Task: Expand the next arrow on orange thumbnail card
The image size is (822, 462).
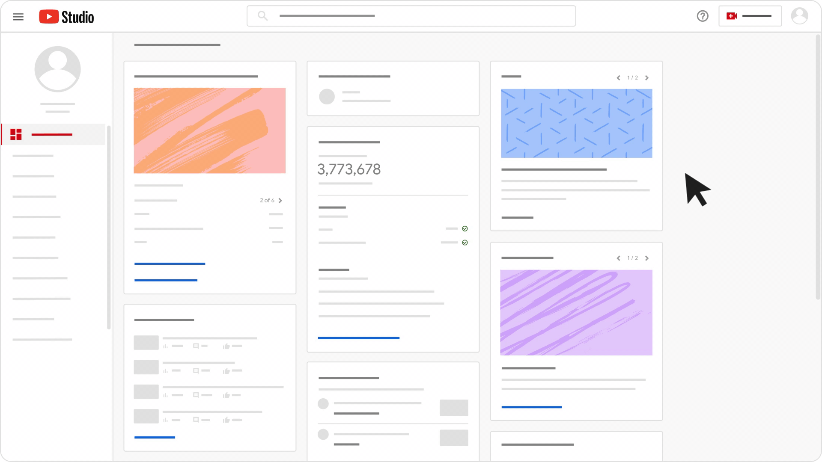Action: click(281, 200)
